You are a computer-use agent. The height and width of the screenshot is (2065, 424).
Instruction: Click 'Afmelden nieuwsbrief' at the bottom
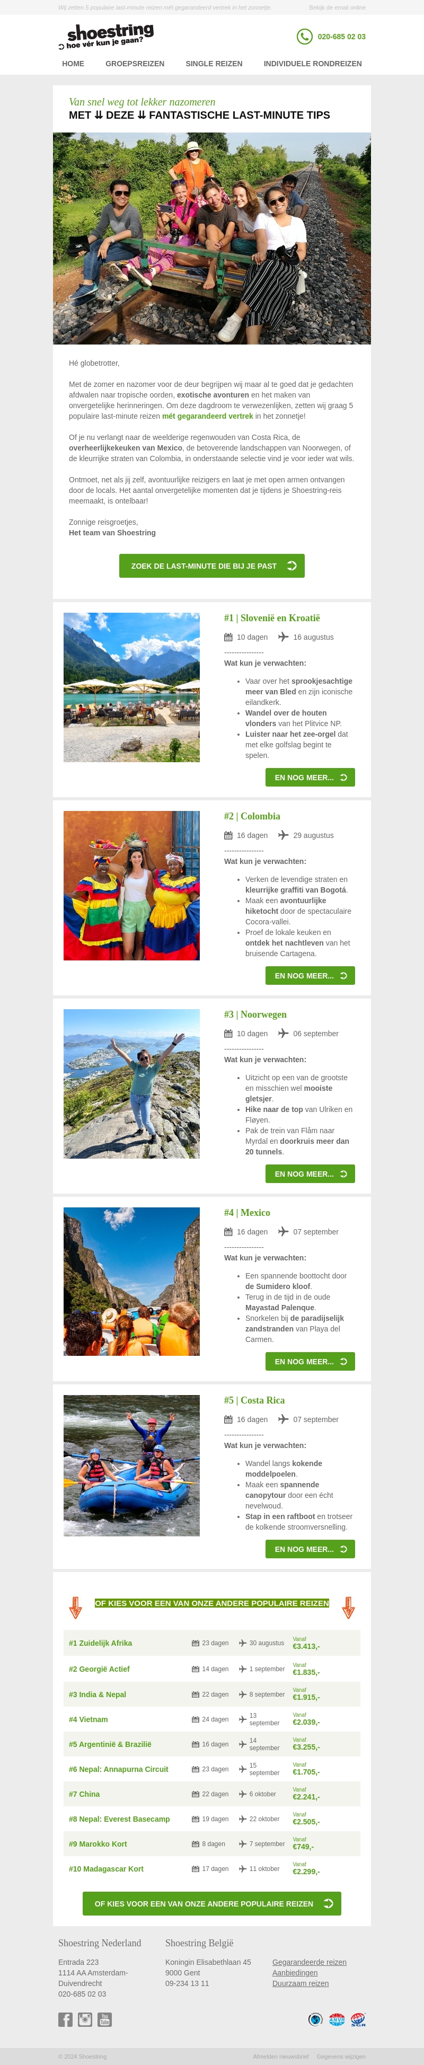[280, 2056]
